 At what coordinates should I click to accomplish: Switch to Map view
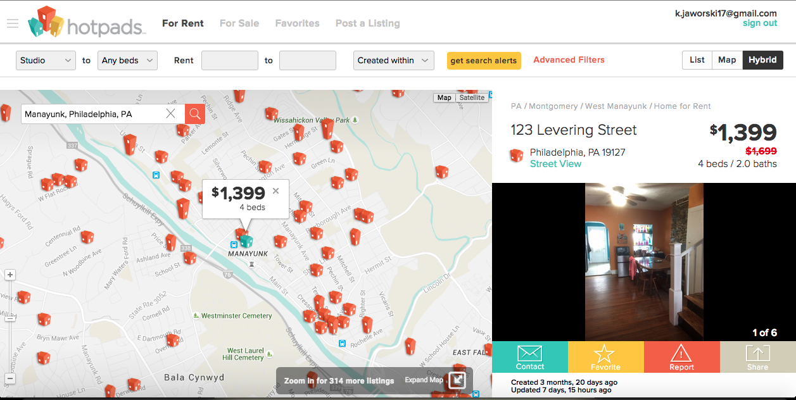727,60
